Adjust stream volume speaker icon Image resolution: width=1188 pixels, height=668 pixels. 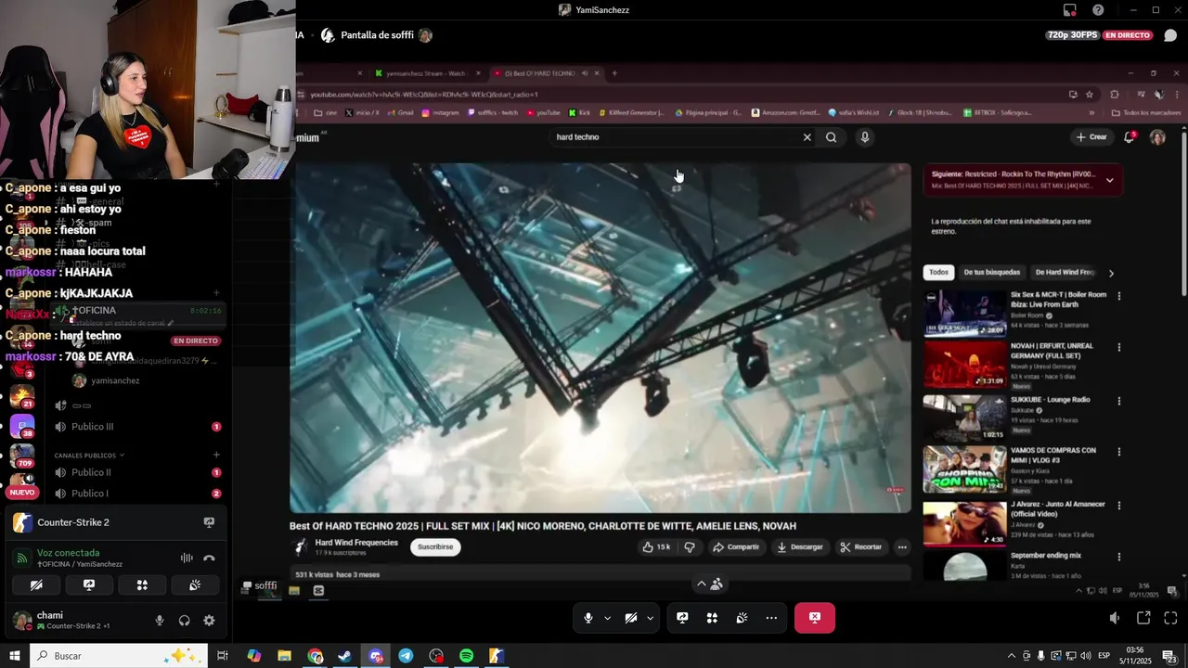[x=1115, y=618]
